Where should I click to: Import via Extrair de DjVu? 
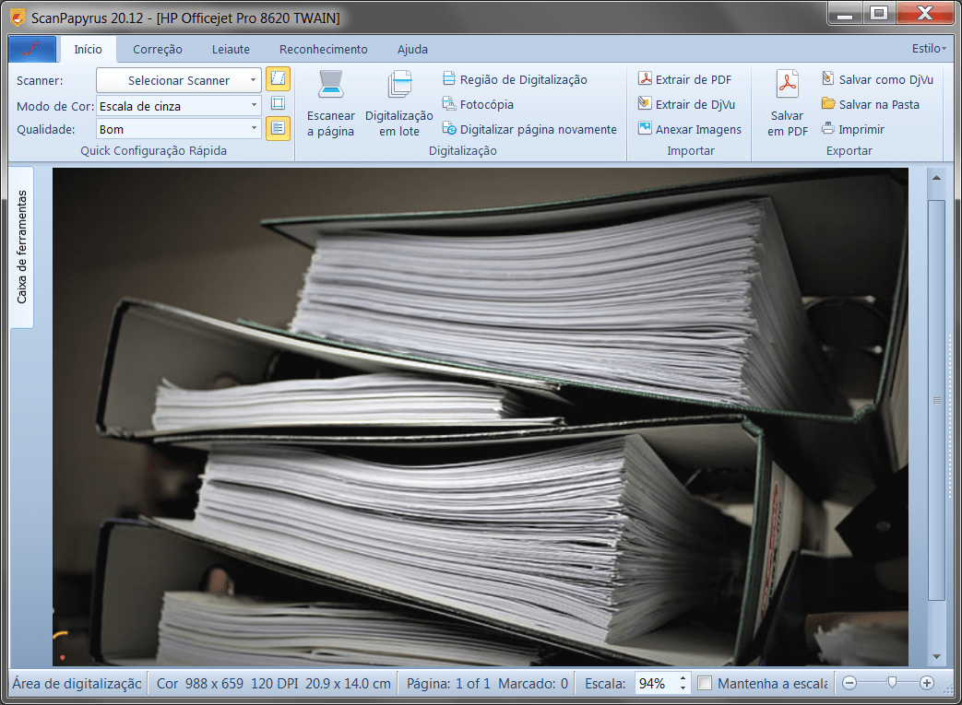click(x=686, y=105)
